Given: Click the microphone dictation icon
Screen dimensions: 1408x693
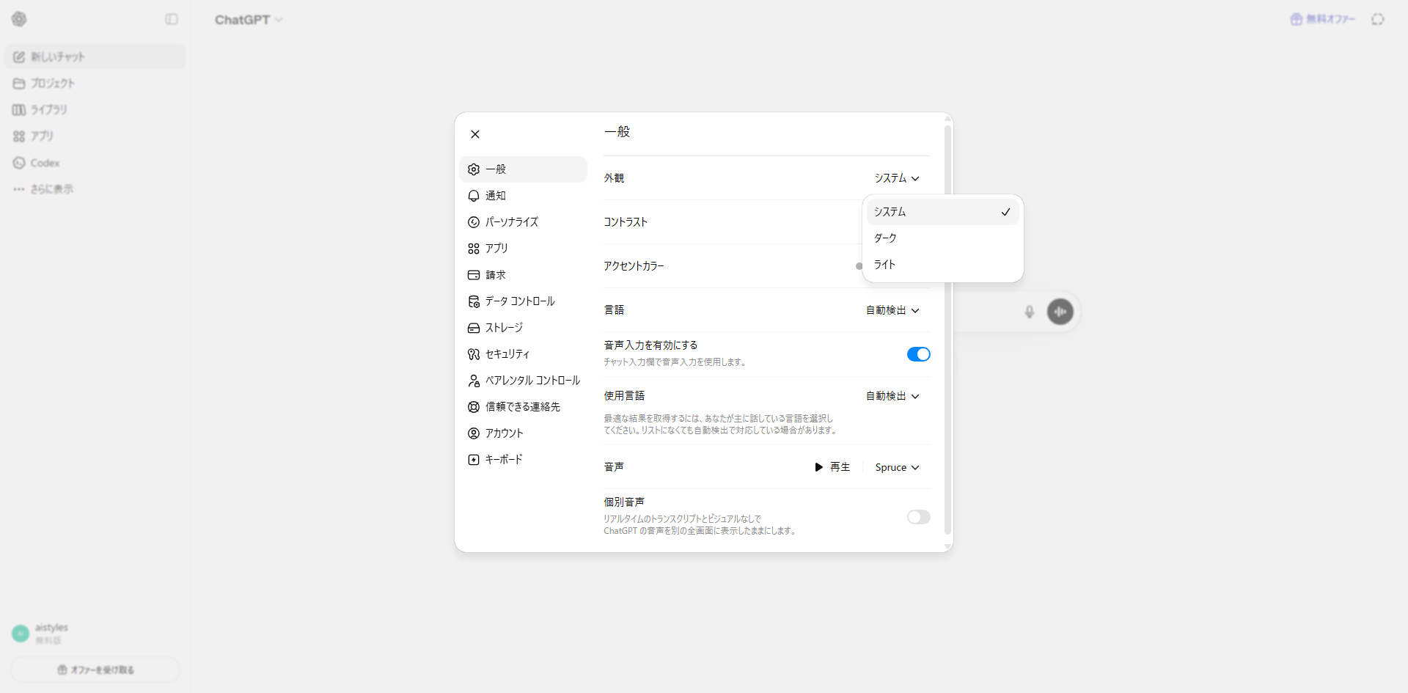Looking at the screenshot, I should tap(1030, 312).
